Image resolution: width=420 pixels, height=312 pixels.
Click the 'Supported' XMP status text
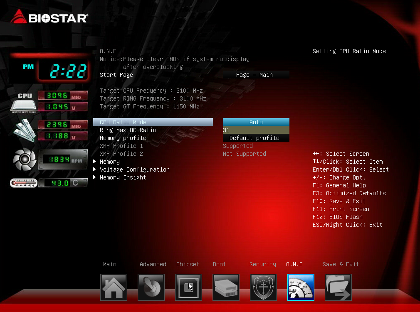pos(238,146)
